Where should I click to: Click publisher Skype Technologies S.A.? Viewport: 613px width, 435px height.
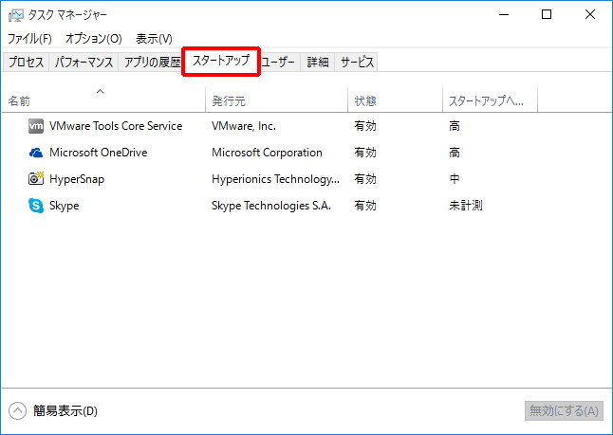[x=271, y=206]
